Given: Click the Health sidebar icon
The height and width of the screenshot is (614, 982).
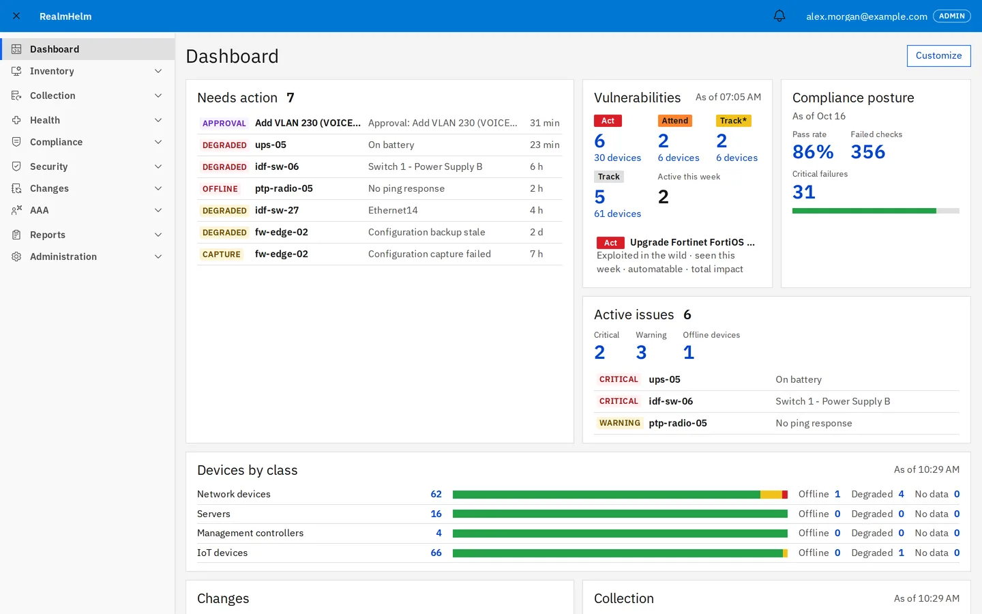Looking at the screenshot, I should 16,120.
